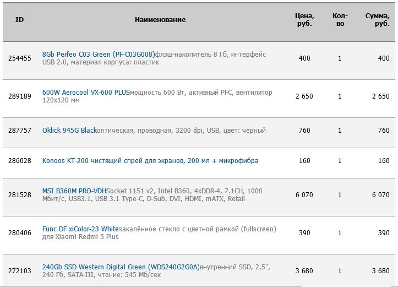Click price 390 in the Func row

304,233
